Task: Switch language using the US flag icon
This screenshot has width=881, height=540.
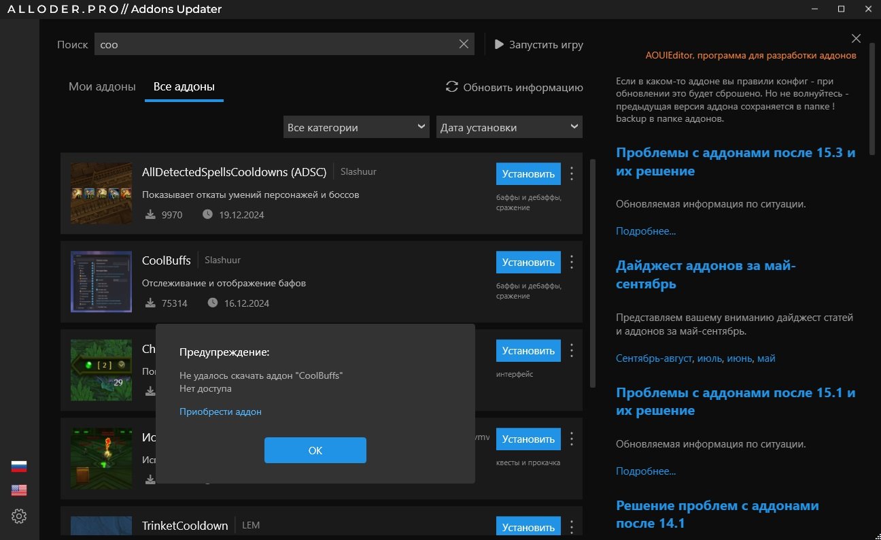Action: pyautogui.click(x=19, y=490)
